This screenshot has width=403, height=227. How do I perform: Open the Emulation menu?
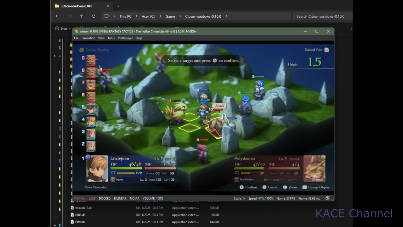point(88,38)
